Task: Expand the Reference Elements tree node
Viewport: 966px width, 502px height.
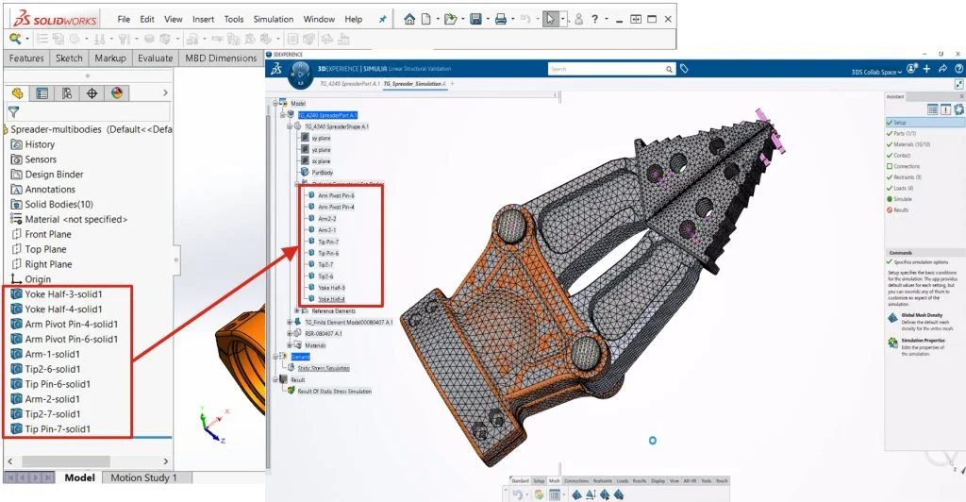Action: coord(297,310)
